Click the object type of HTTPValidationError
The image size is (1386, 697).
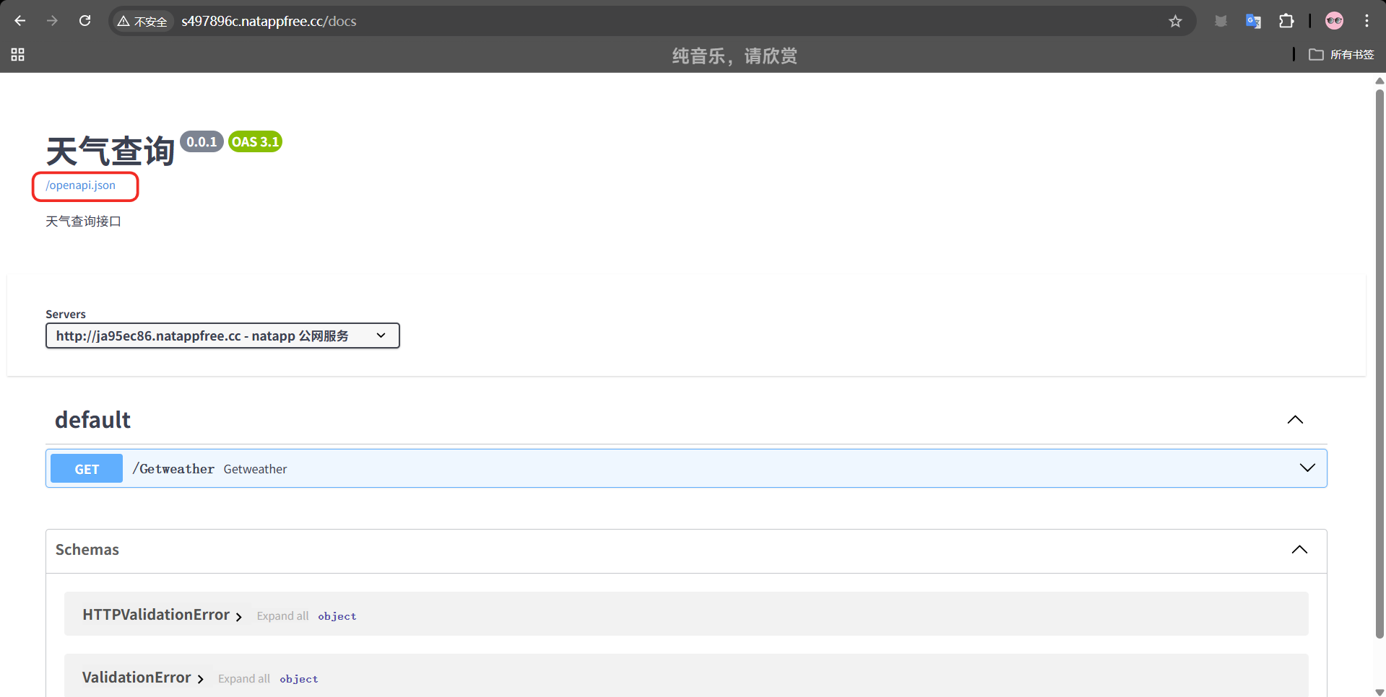click(337, 616)
